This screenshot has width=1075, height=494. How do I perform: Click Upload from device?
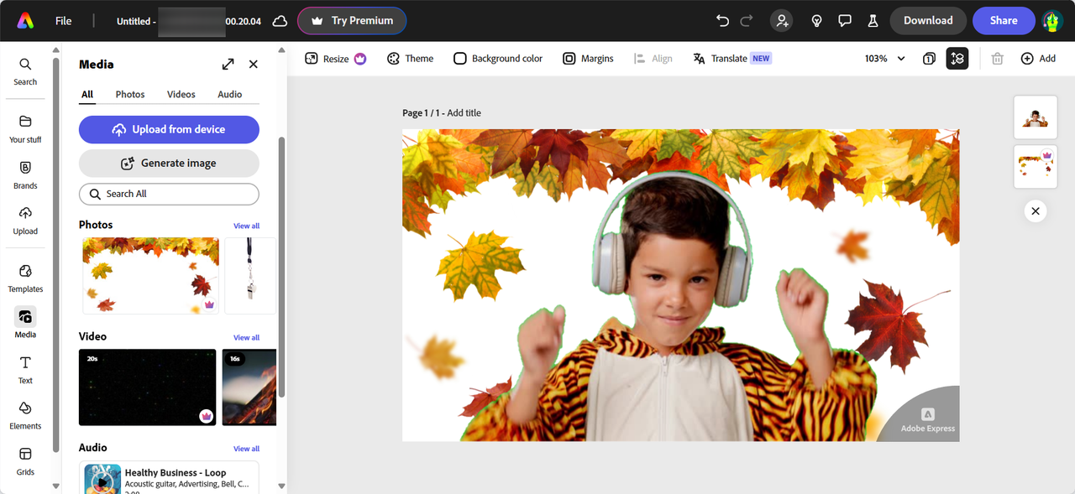(x=169, y=130)
